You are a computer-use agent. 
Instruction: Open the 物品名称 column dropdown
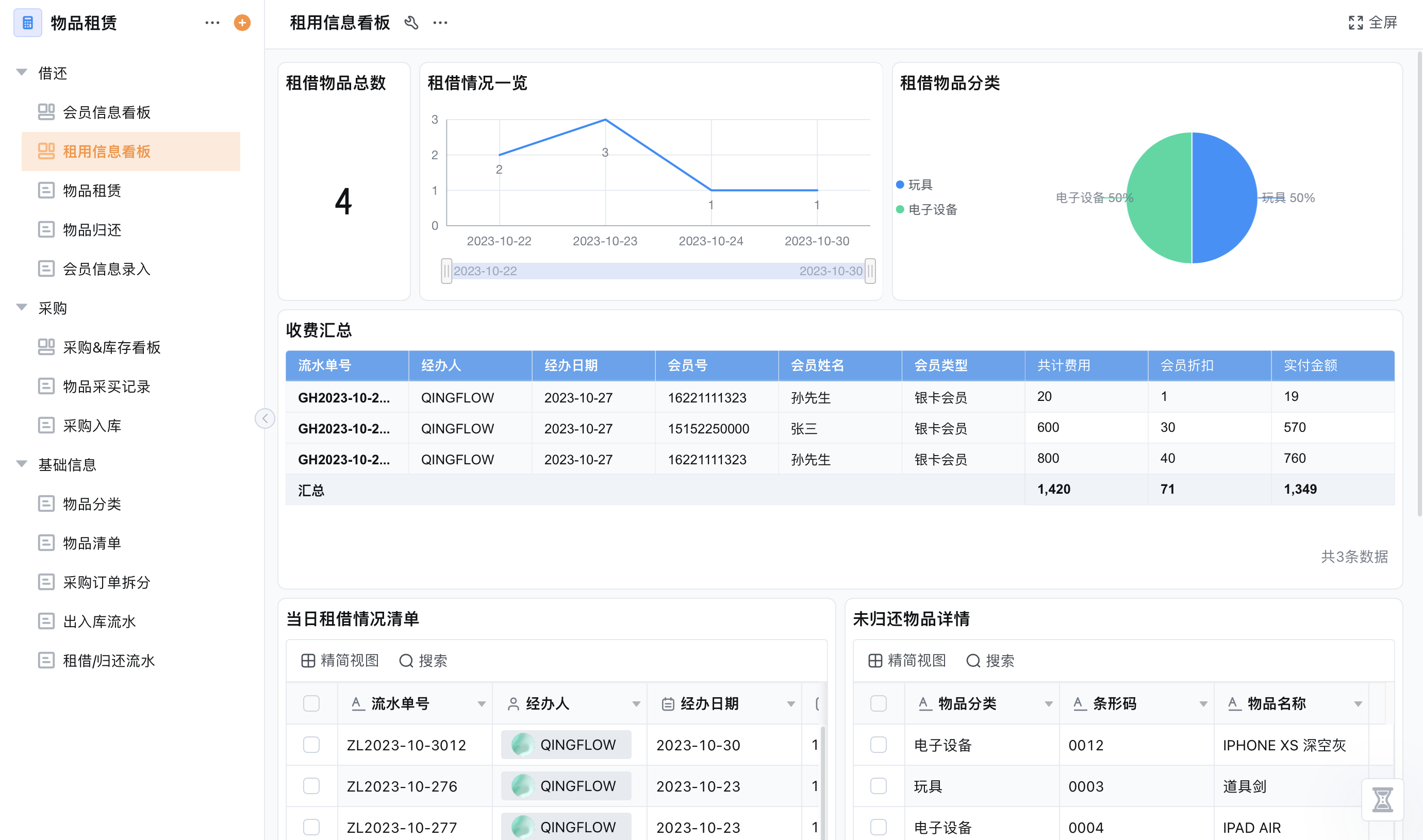[1358, 704]
